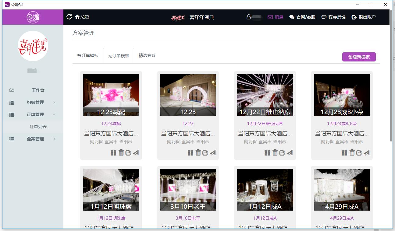Open 消息 messages in the header
The image size is (395, 231).
point(276,17)
